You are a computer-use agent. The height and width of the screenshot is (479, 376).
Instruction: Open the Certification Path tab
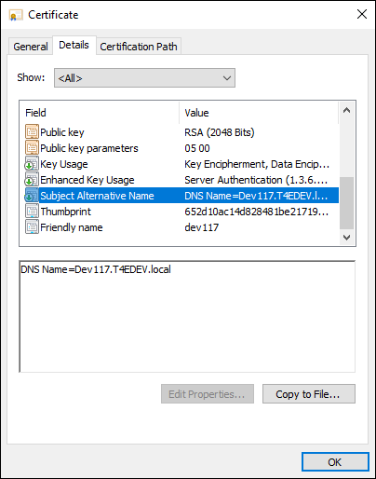click(139, 47)
